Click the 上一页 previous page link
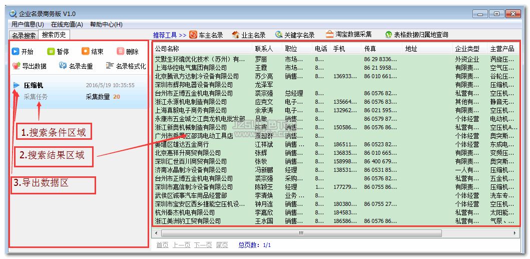Screen dimensions: 530x259 182,245
